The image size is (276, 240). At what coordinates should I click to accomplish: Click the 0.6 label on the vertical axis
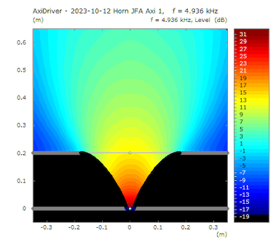21,42
